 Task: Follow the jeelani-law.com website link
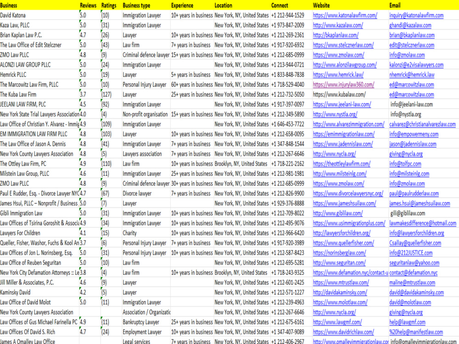click(x=342, y=105)
